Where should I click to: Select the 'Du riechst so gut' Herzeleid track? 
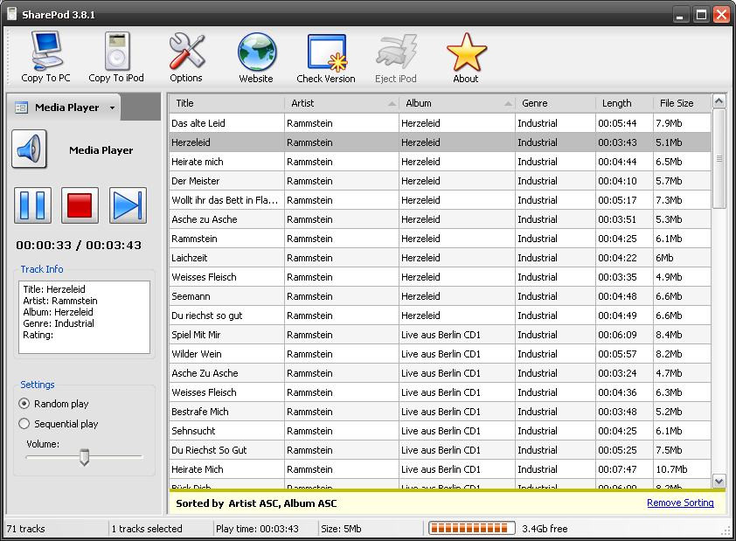(440, 316)
